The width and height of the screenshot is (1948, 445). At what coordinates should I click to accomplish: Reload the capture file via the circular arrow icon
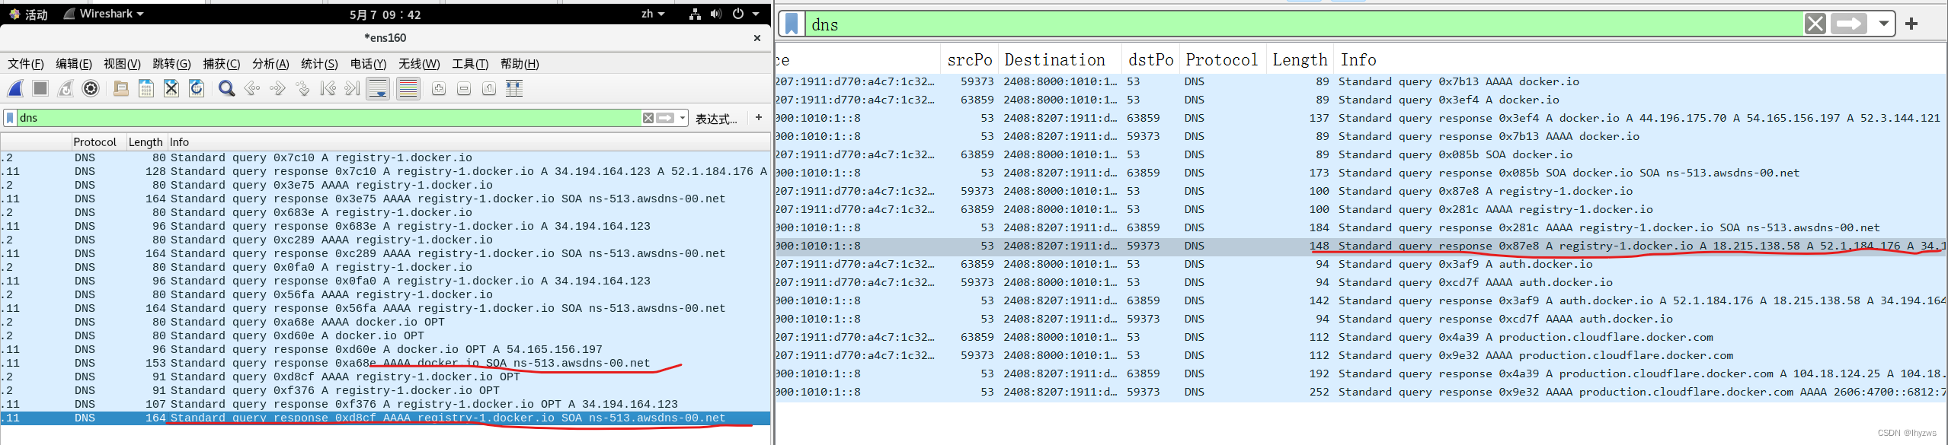[x=197, y=89]
